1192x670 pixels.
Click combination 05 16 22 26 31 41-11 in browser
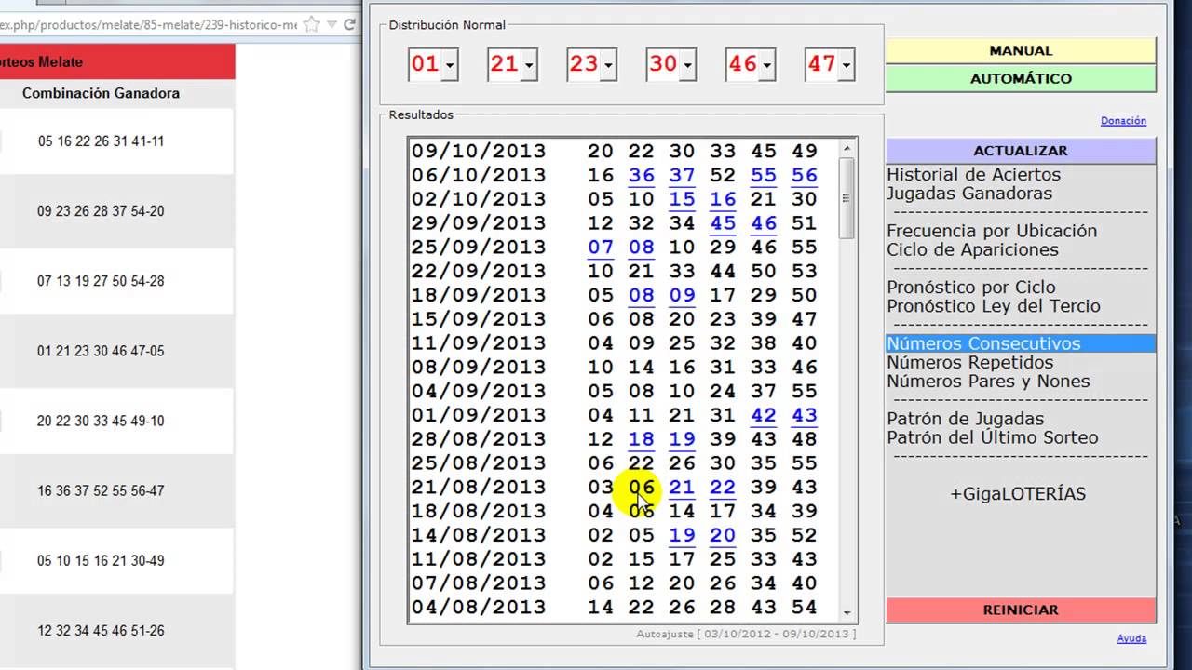(101, 141)
